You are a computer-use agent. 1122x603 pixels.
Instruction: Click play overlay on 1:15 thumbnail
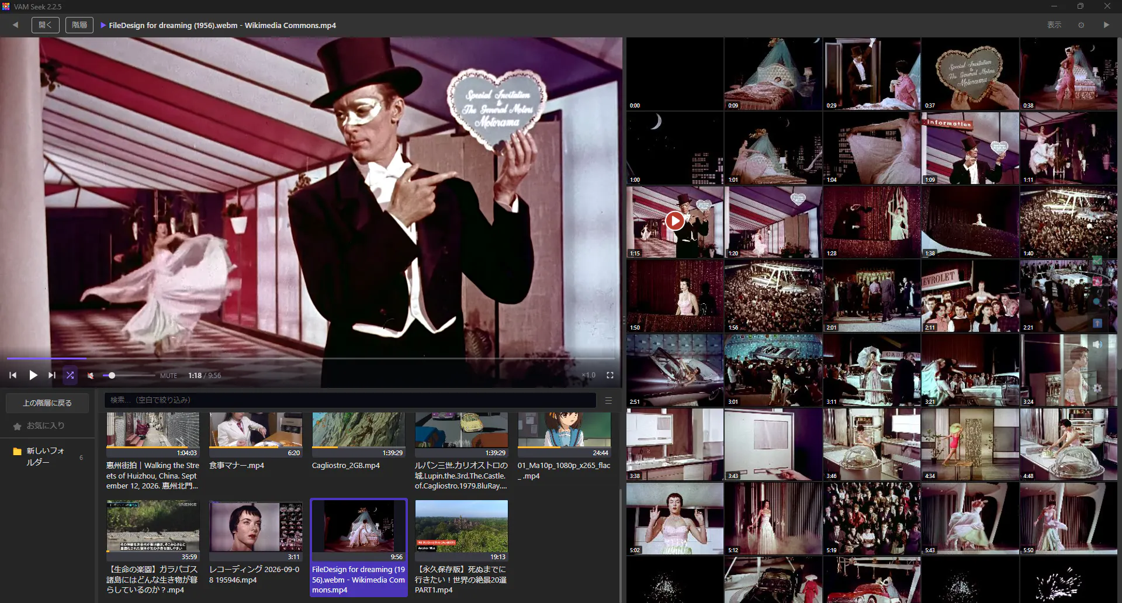pos(675,221)
